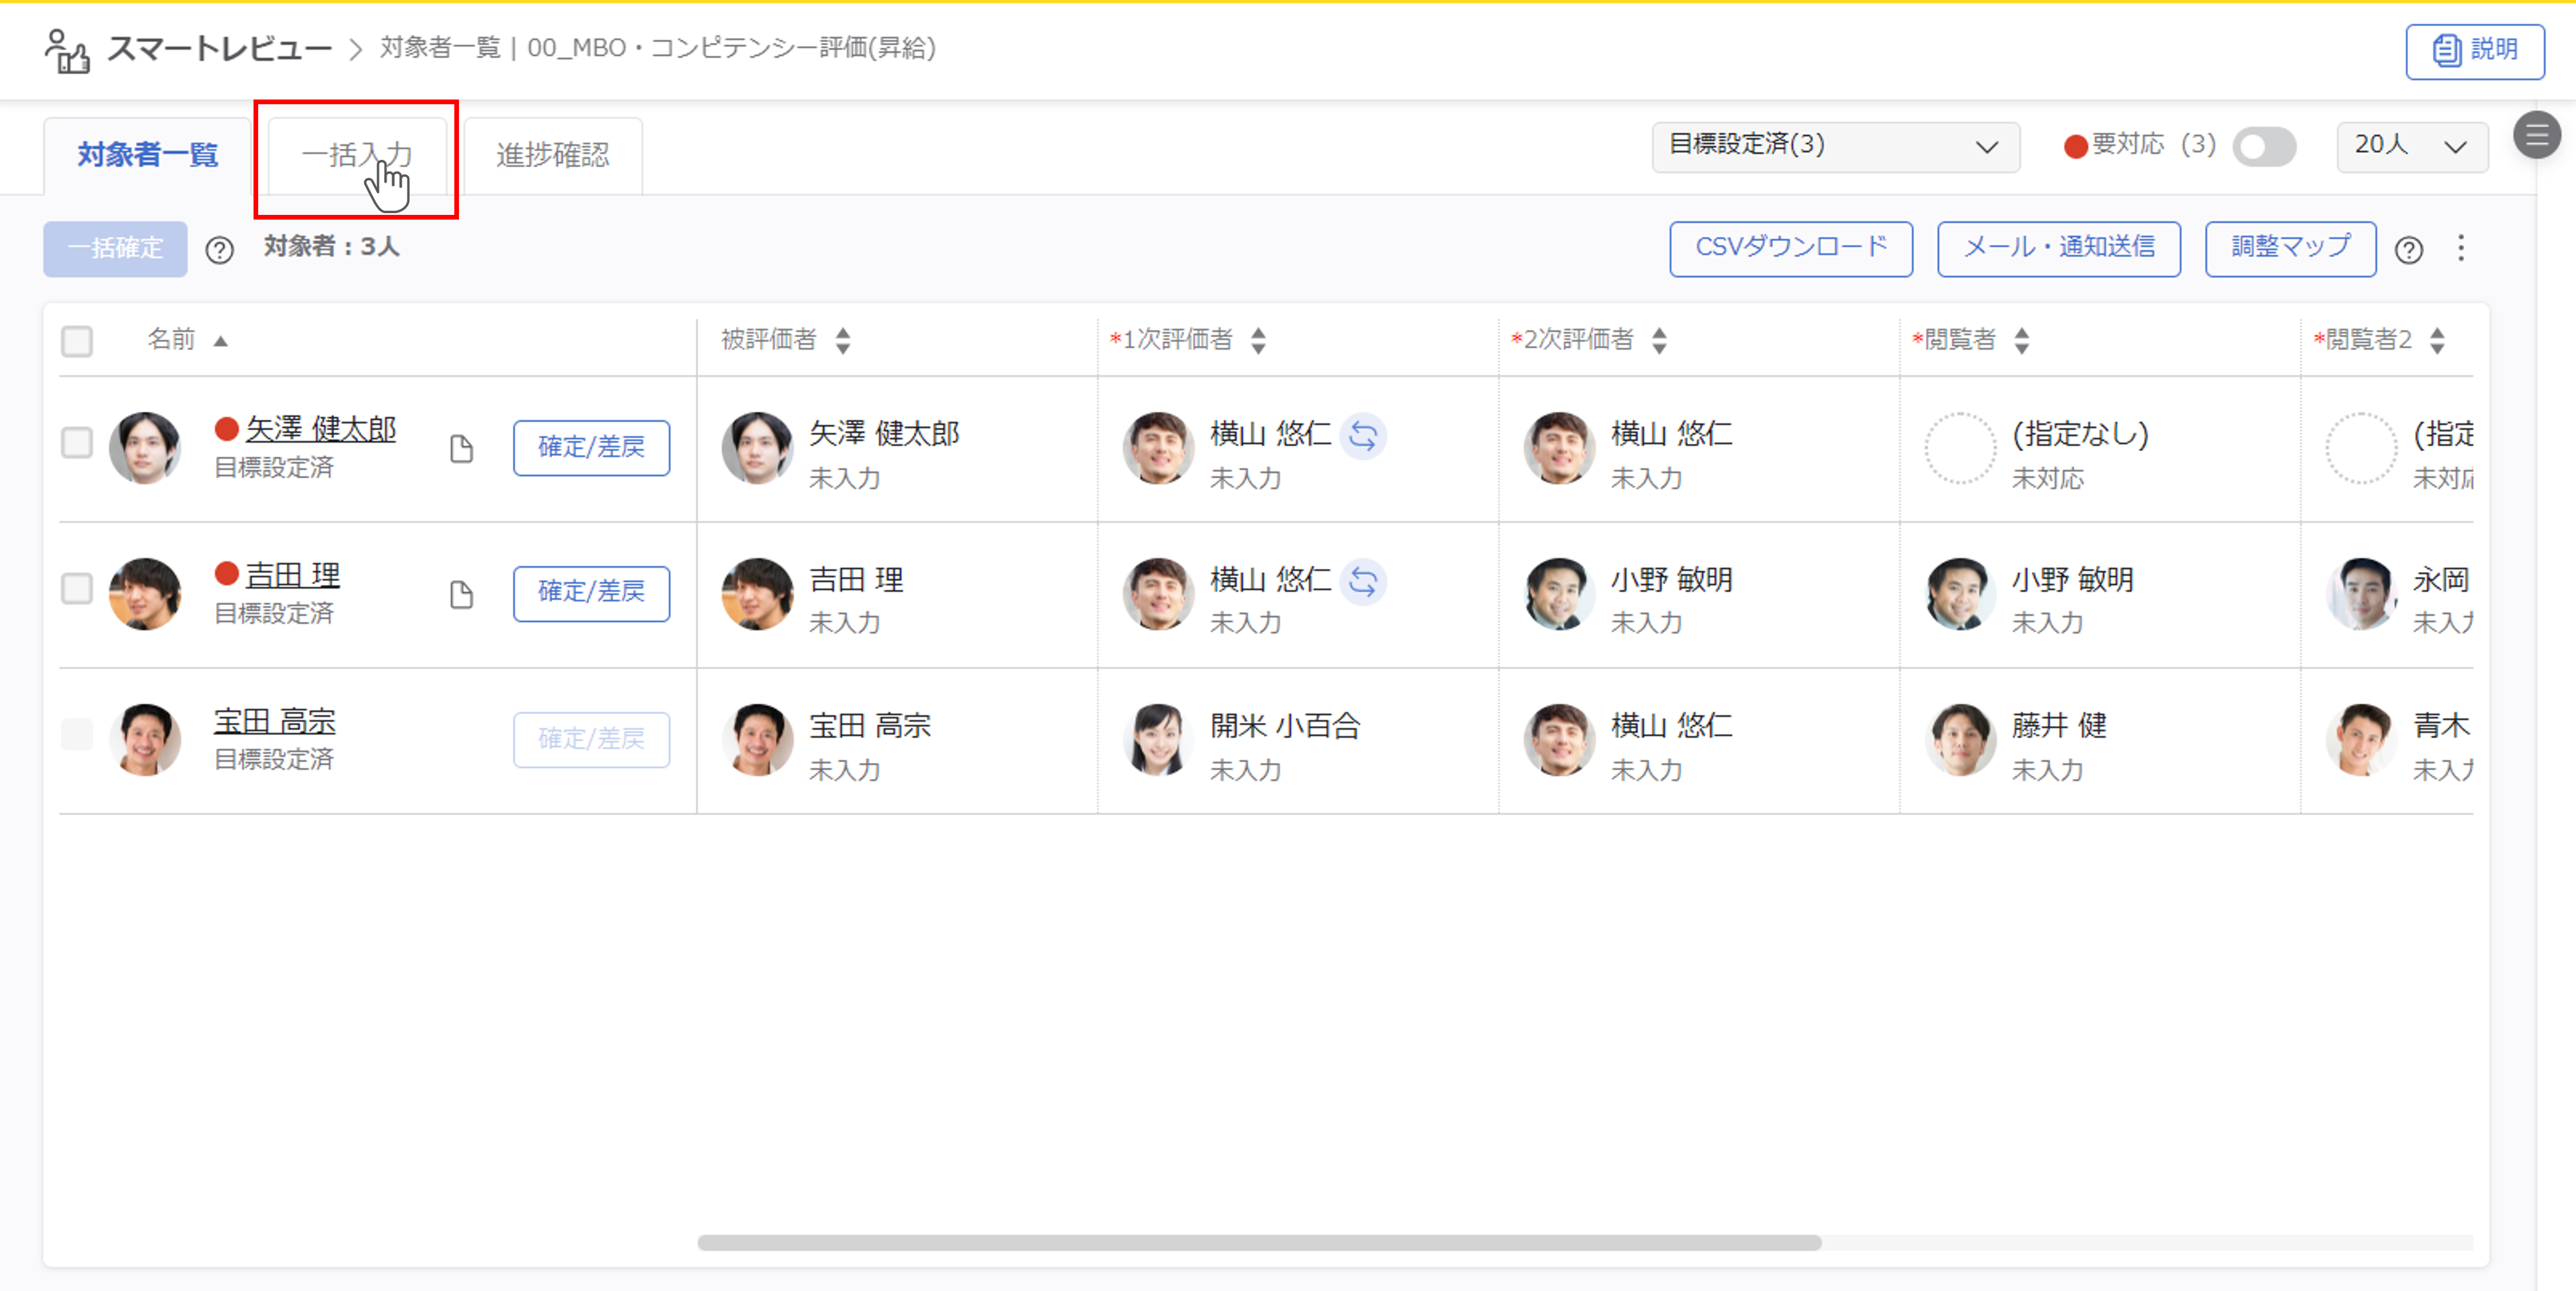Click swap evaluator icon in 矢澤's 1次評価者 cell

[x=1362, y=435]
